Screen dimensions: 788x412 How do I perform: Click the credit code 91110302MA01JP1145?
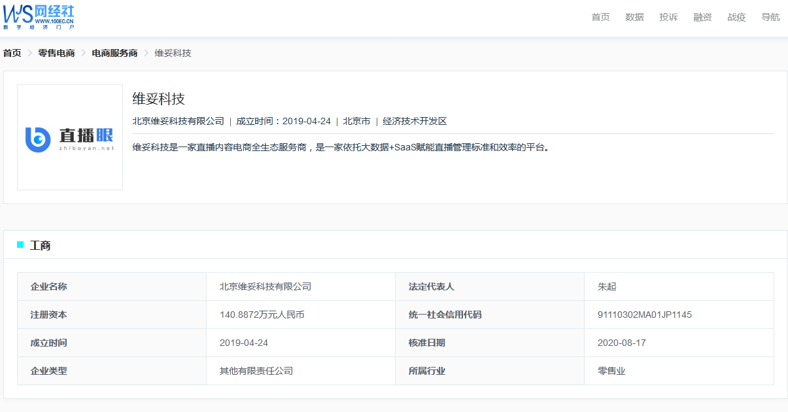pyautogui.click(x=645, y=315)
